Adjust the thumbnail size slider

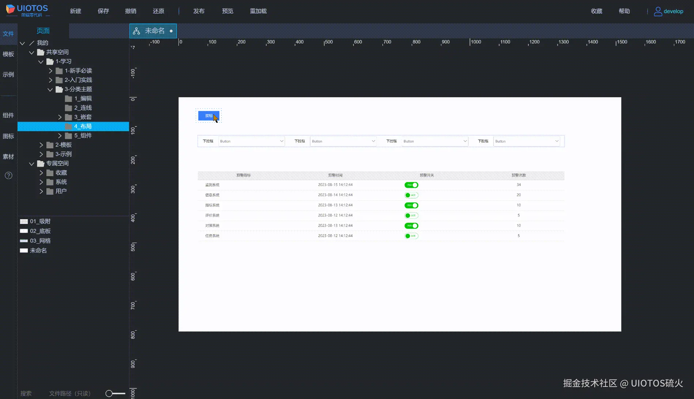pos(115,394)
